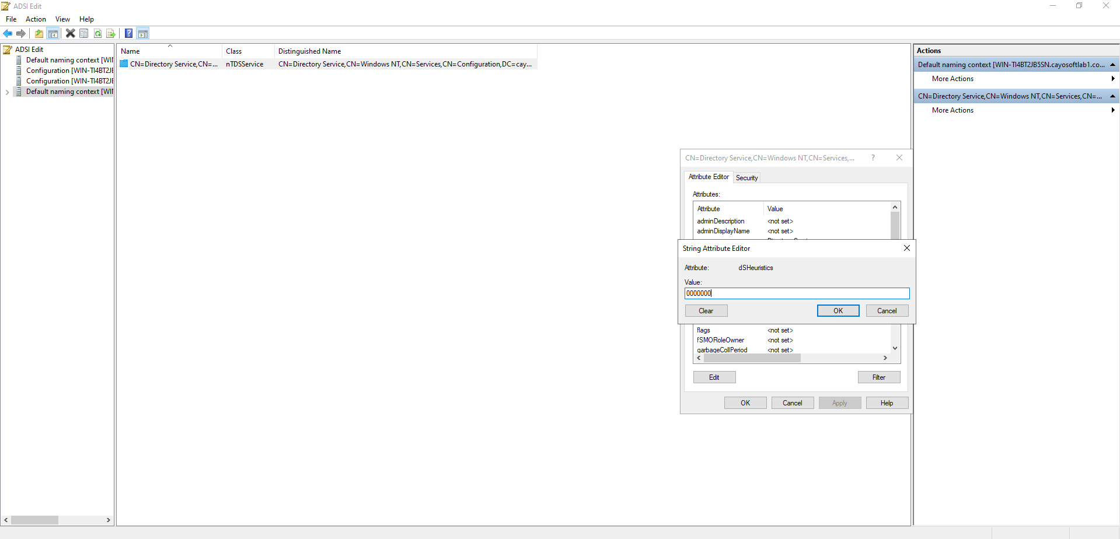Viewport: 1120px width, 539px height.
Task: Click the blue Help question mark icon
Action: click(x=128, y=33)
